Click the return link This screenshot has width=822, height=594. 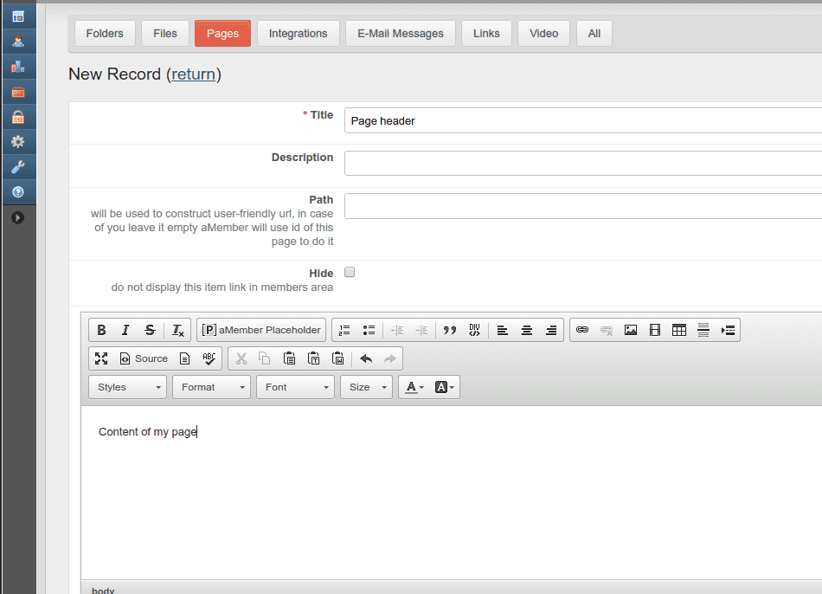(x=194, y=74)
